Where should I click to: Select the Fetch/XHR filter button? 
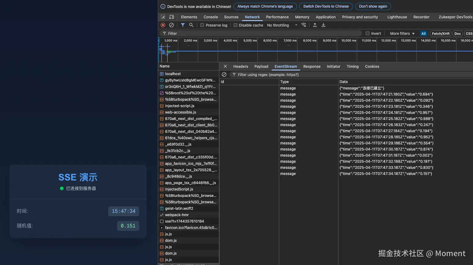pos(441,34)
